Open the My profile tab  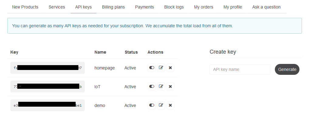[x=233, y=7]
